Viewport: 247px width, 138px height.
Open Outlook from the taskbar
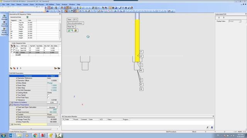[x=11, y=135]
